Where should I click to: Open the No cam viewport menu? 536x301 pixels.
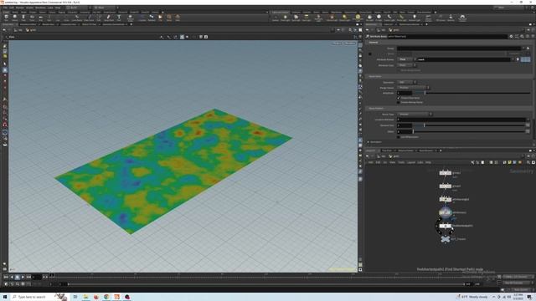pyautogui.click(x=350, y=43)
